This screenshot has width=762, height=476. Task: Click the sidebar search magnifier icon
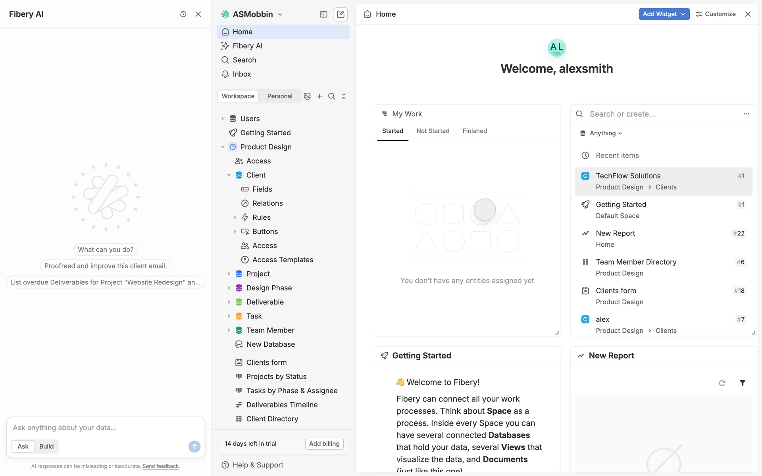(332, 96)
